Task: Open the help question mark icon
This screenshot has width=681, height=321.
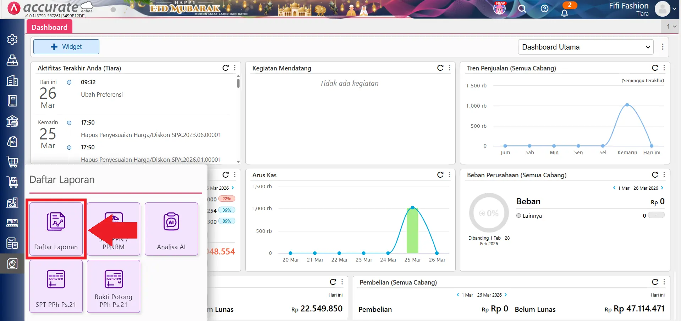Action: coord(544,9)
